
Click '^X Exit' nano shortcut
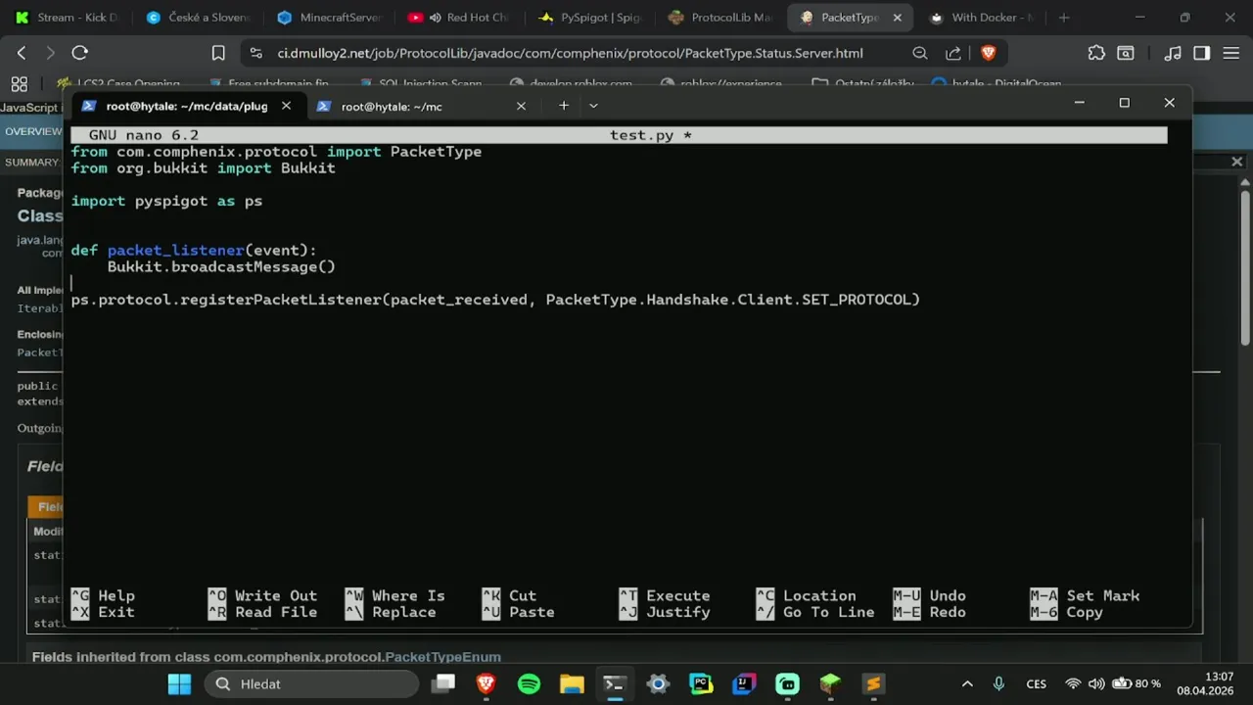tap(103, 612)
